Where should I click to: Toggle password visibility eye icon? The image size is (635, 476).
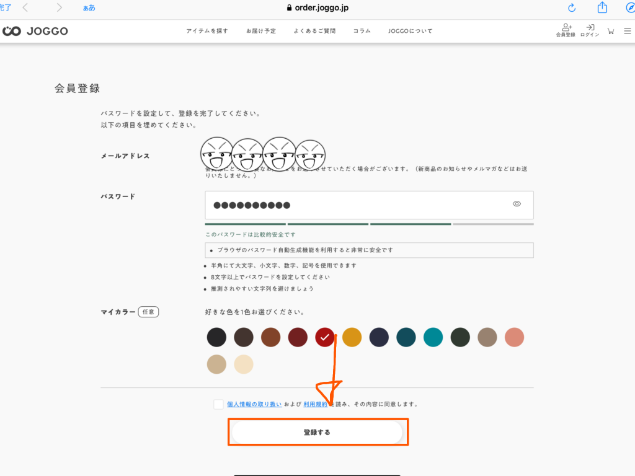pos(517,204)
